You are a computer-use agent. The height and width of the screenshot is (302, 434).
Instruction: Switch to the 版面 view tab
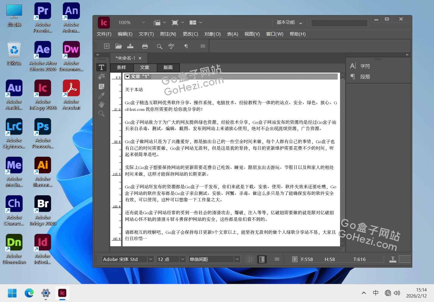[168, 68]
